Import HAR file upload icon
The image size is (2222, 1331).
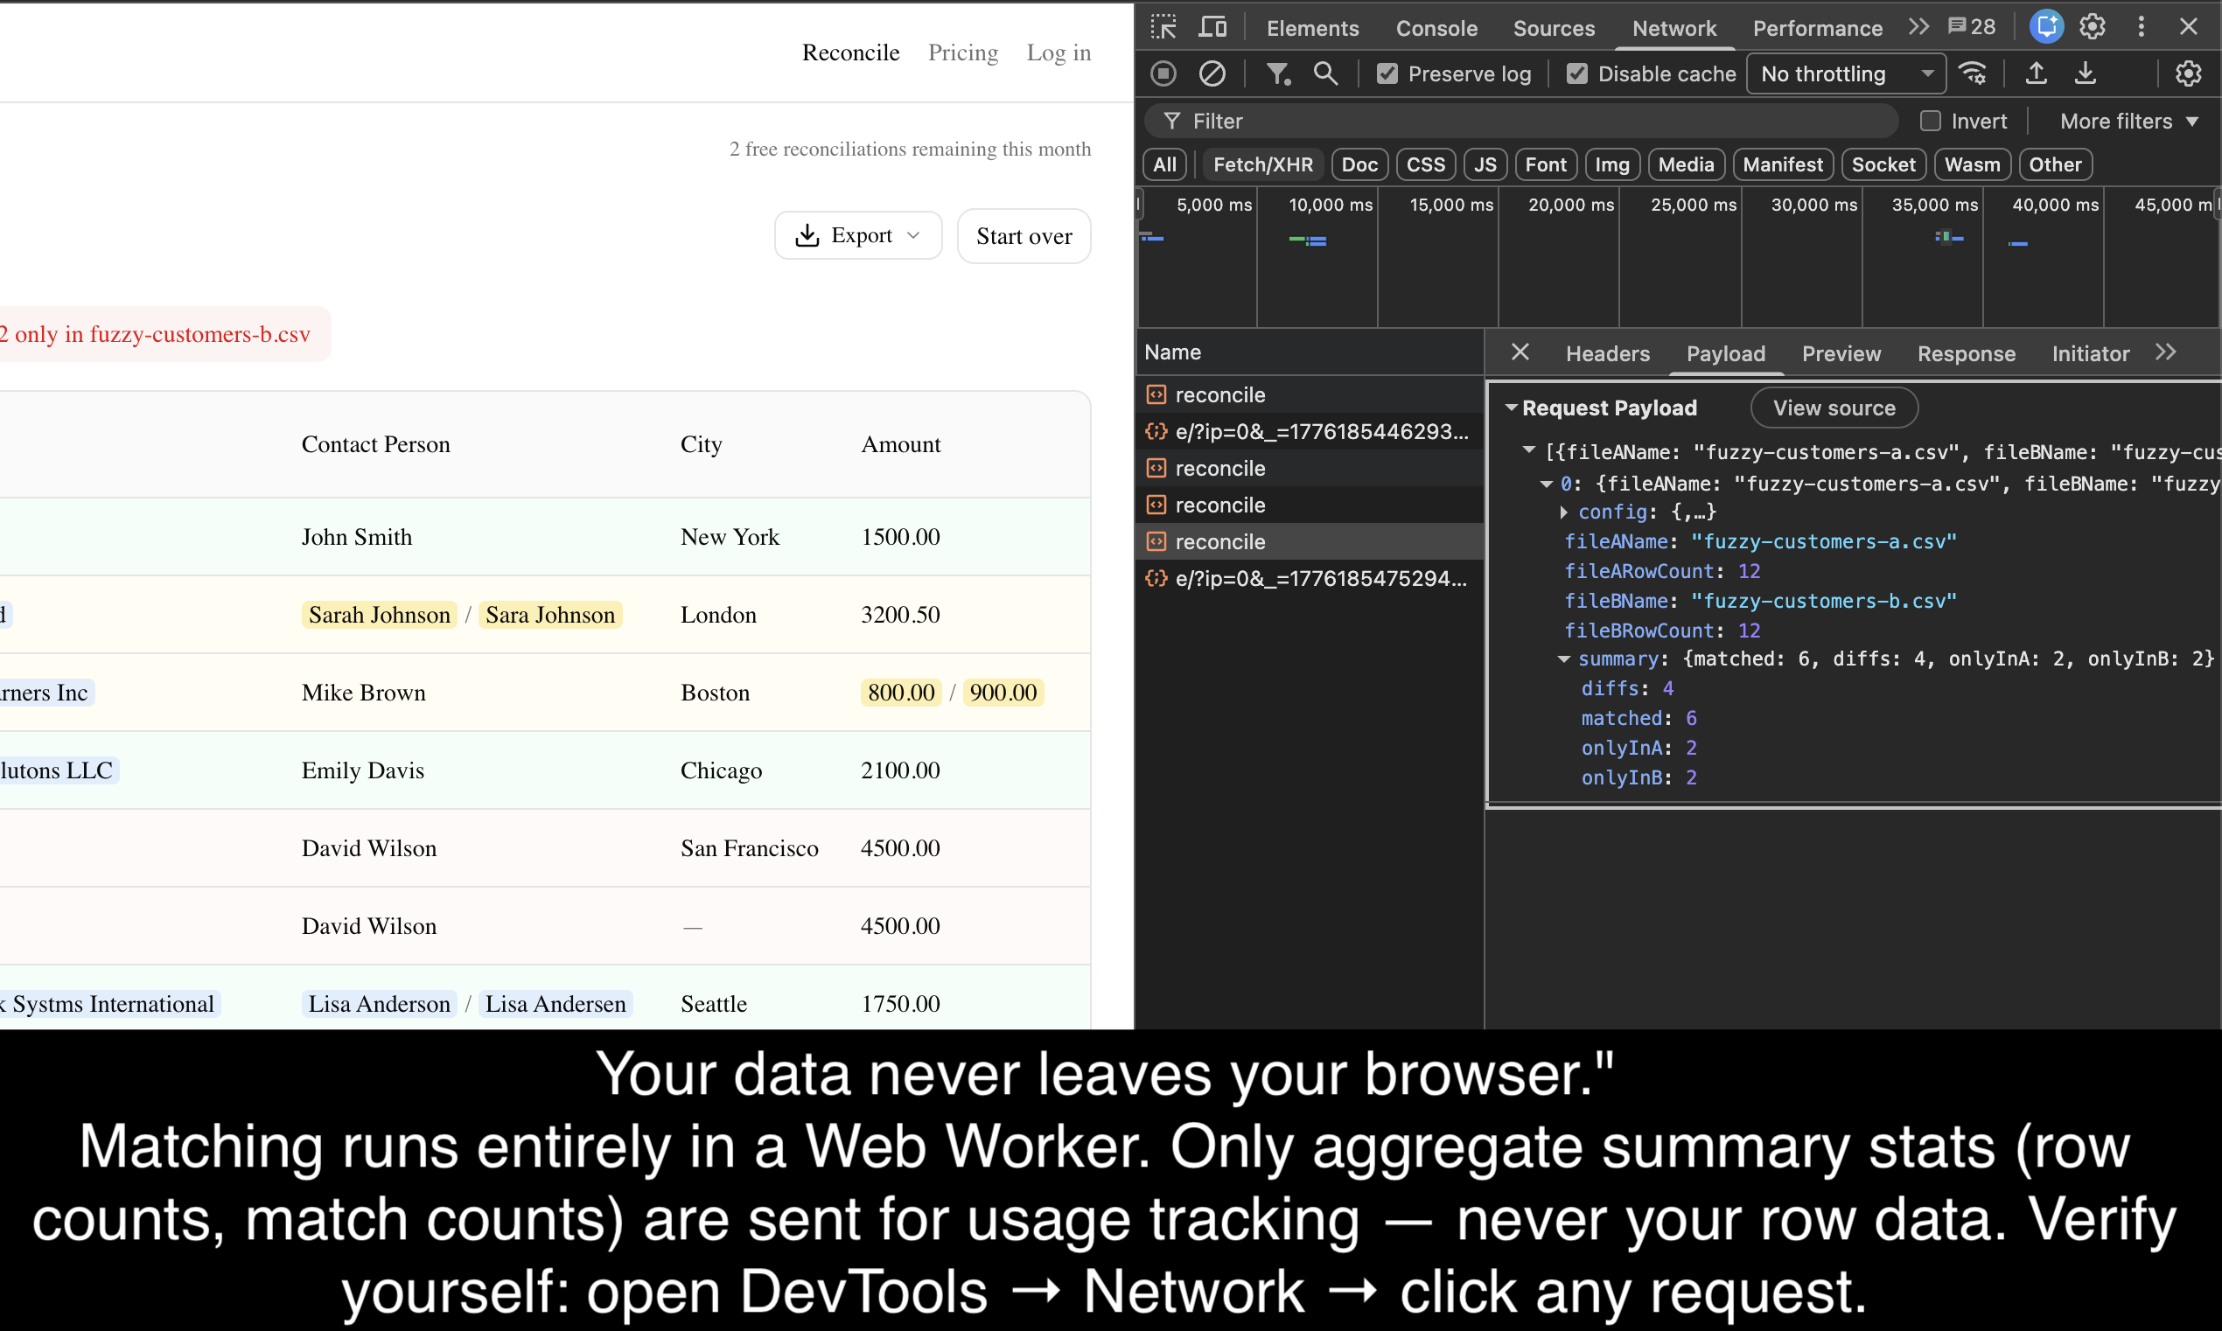[x=2037, y=73]
